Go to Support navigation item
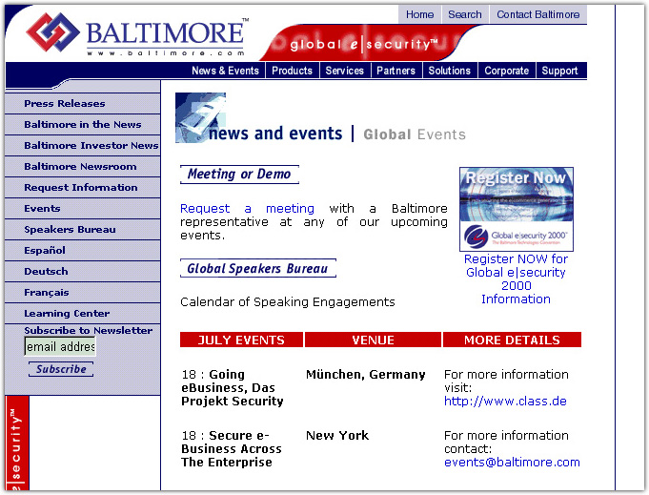 click(559, 71)
